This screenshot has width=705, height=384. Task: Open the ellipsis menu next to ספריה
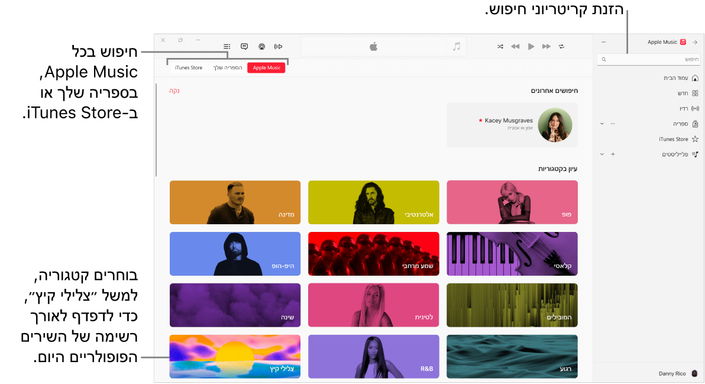pos(613,122)
